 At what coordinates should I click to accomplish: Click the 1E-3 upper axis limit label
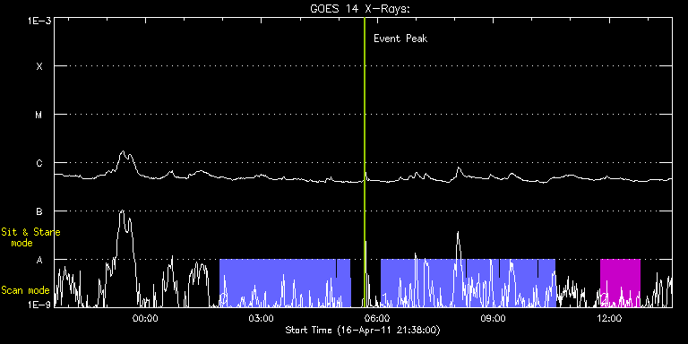pos(39,21)
